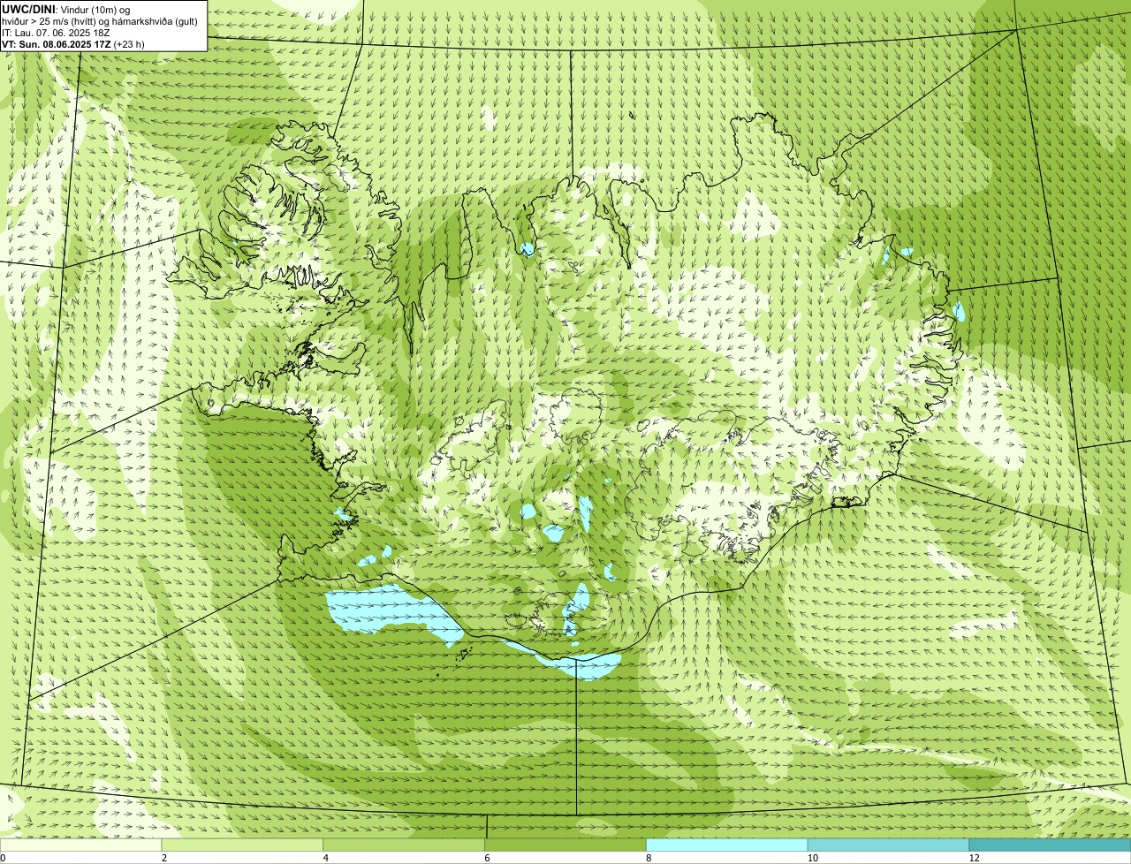Viewport: 1131px width, 864px height.
Task: Click the '12' tick label on the scale
Action: pyautogui.click(x=974, y=858)
